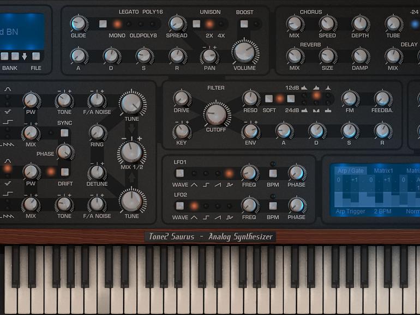Toggle oscillator SYNC button
This screenshot has width=420, height=315.
[x=64, y=133]
